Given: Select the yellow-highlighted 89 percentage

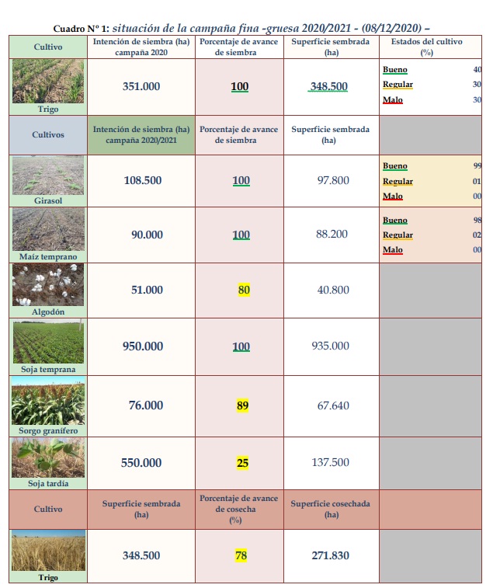Looking at the screenshot, I should click(241, 405).
